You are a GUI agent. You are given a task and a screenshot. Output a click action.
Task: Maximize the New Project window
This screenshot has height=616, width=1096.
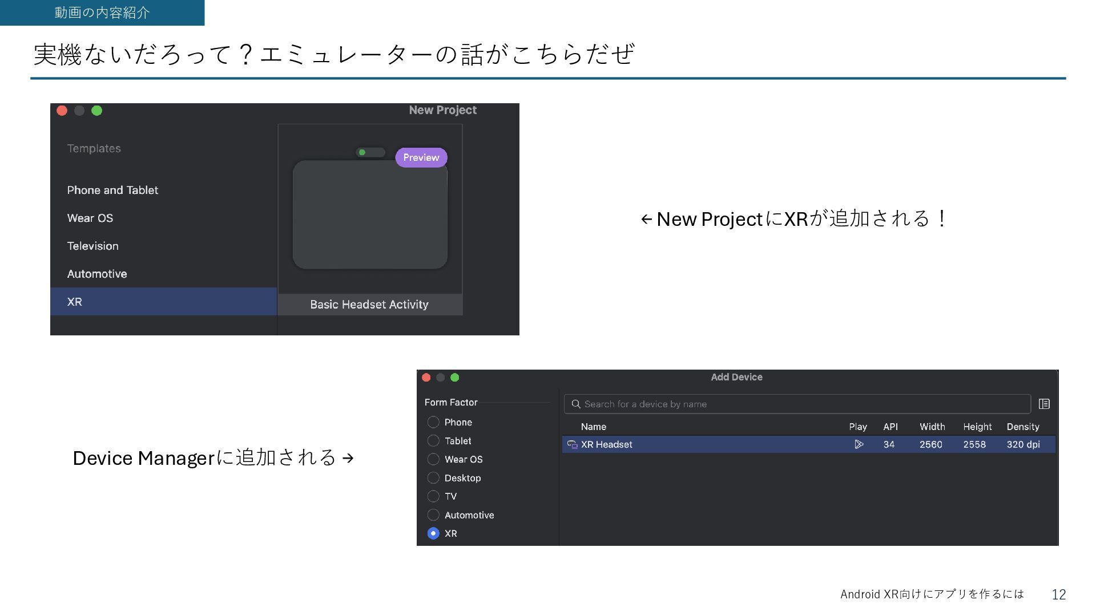pyautogui.click(x=97, y=111)
